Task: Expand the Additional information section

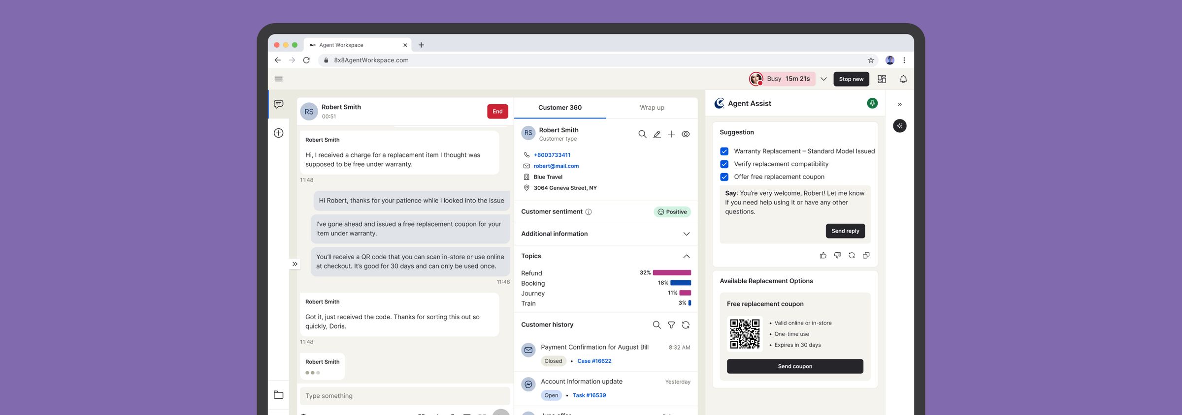Action: (x=605, y=234)
